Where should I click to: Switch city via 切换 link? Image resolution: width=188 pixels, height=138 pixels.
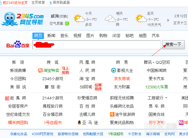click(x=64, y=16)
